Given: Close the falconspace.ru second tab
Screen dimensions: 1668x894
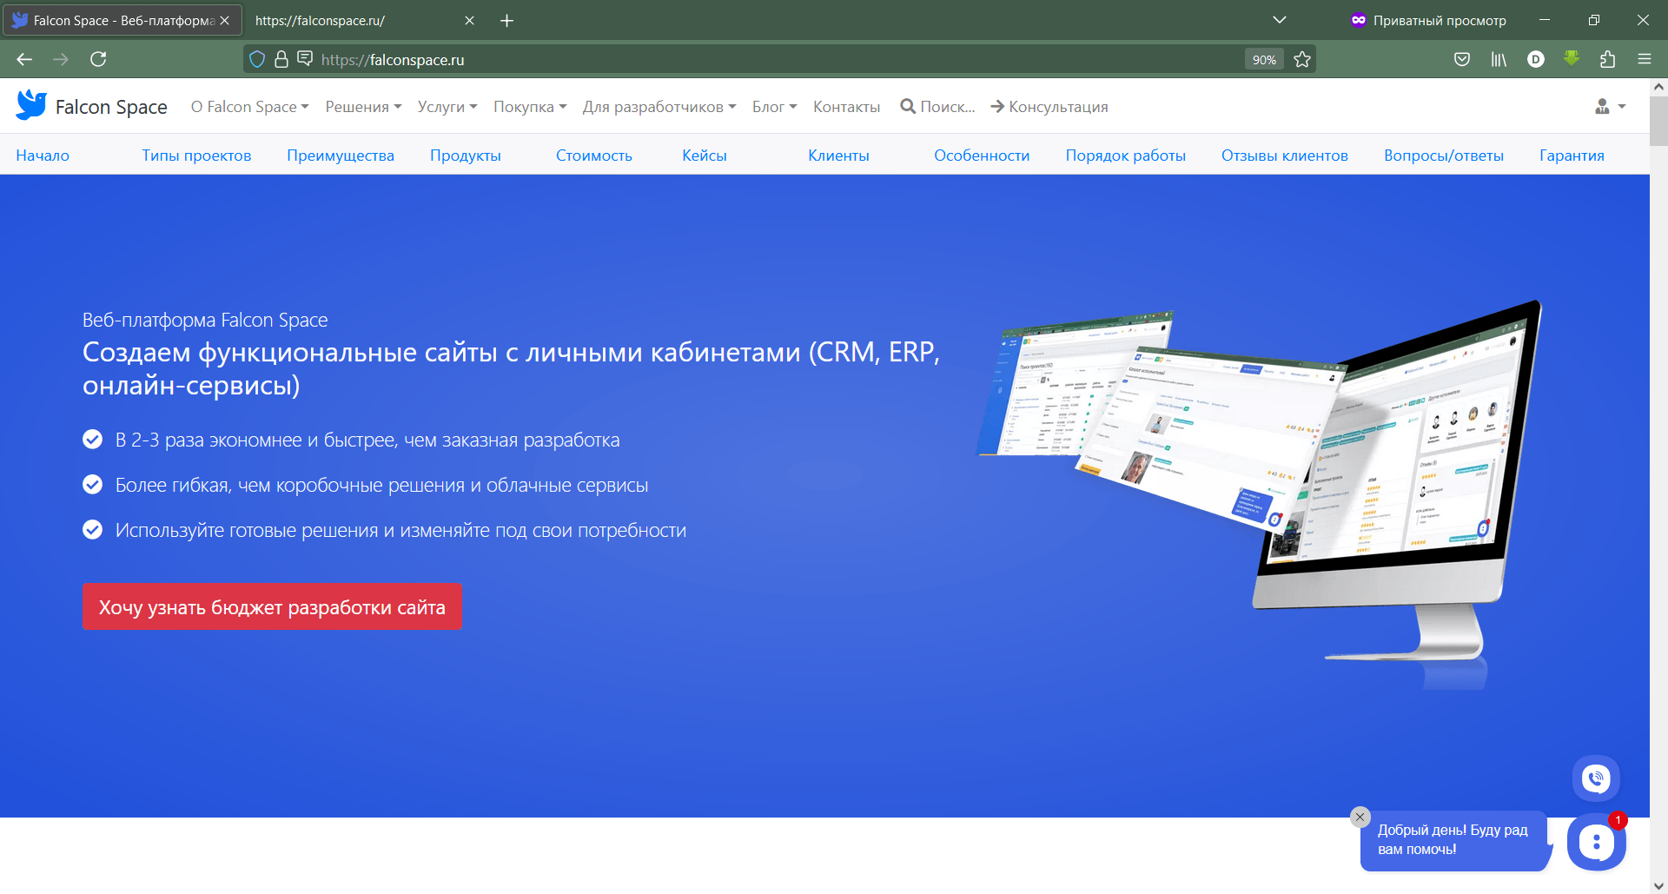Looking at the screenshot, I should (x=469, y=20).
